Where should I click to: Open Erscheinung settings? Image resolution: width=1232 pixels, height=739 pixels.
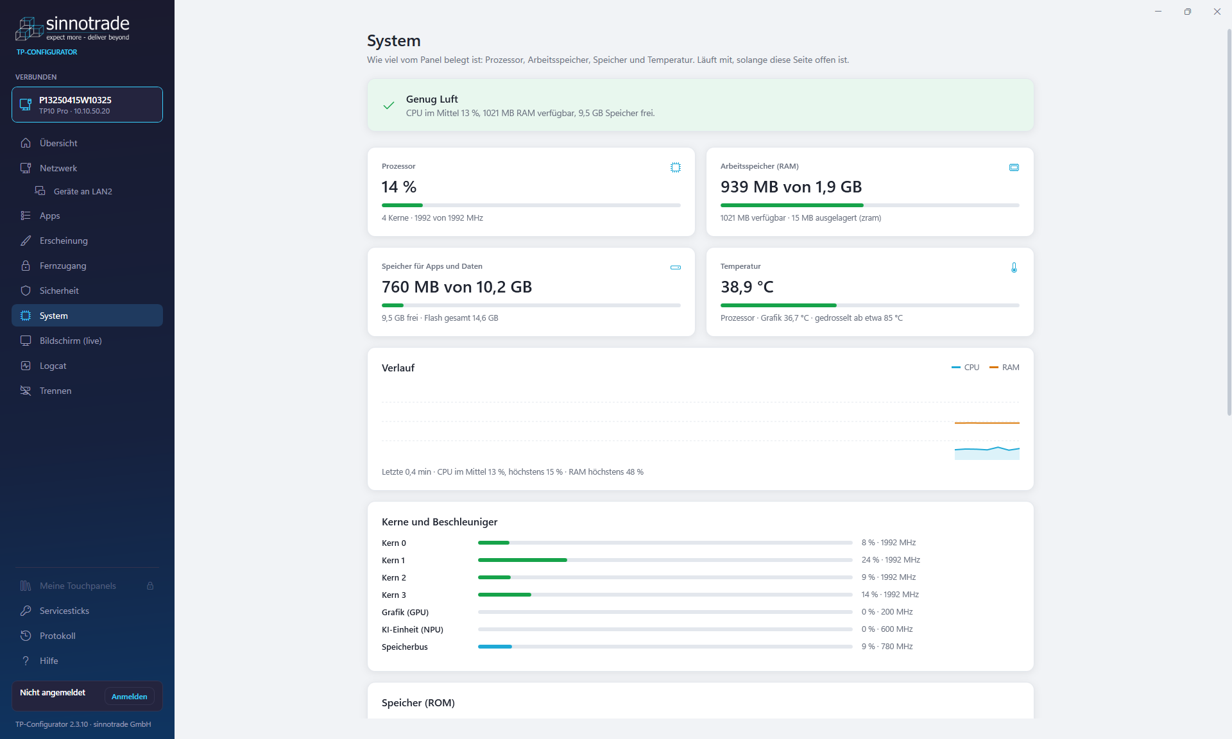pyautogui.click(x=87, y=241)
